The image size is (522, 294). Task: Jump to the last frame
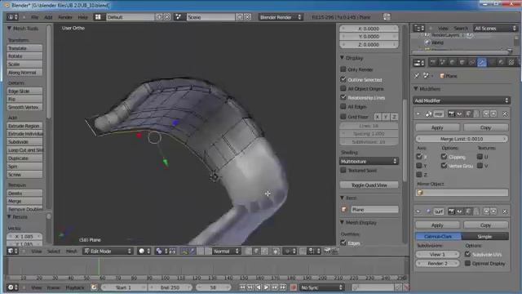[283, 287]
